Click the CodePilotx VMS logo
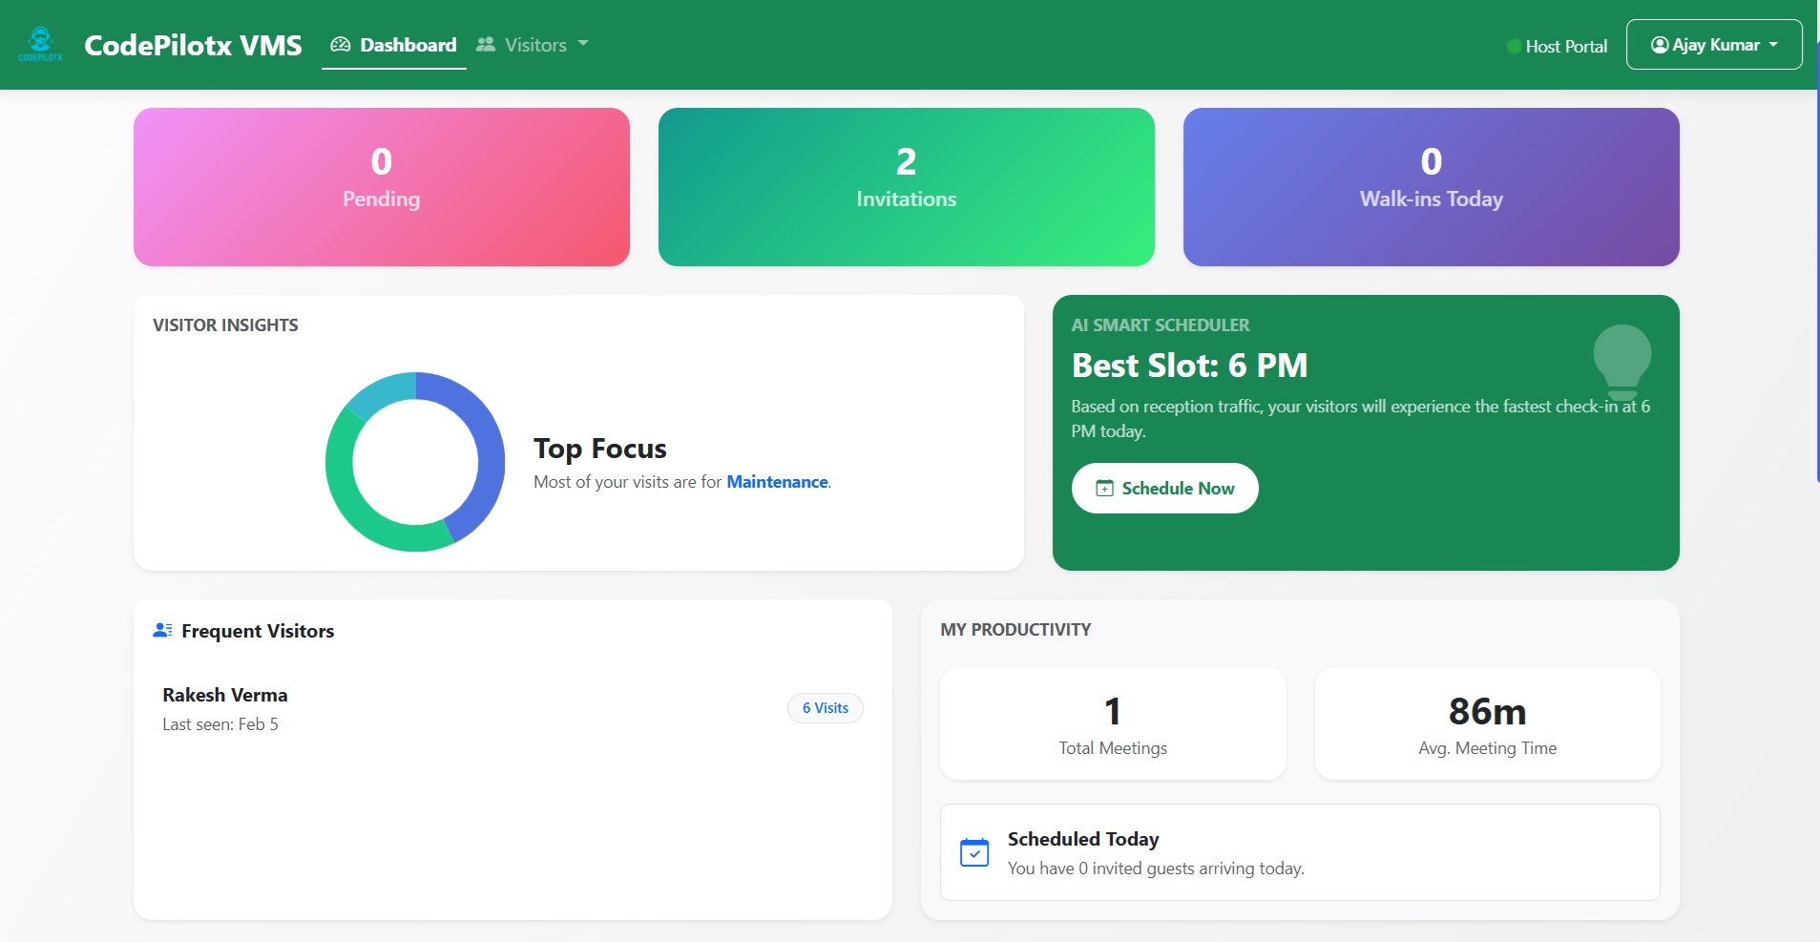The width and height of the screenshot is (1820, 942). [x=41, y=42]
